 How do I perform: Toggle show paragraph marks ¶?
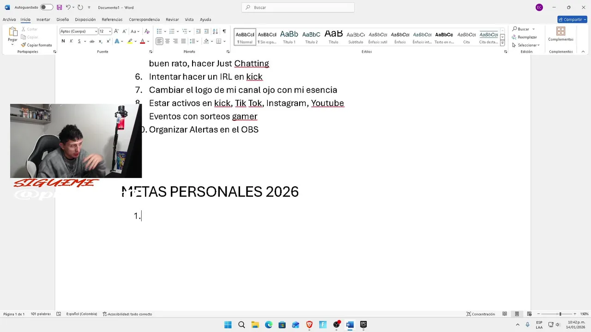click(x=224, y=31)
